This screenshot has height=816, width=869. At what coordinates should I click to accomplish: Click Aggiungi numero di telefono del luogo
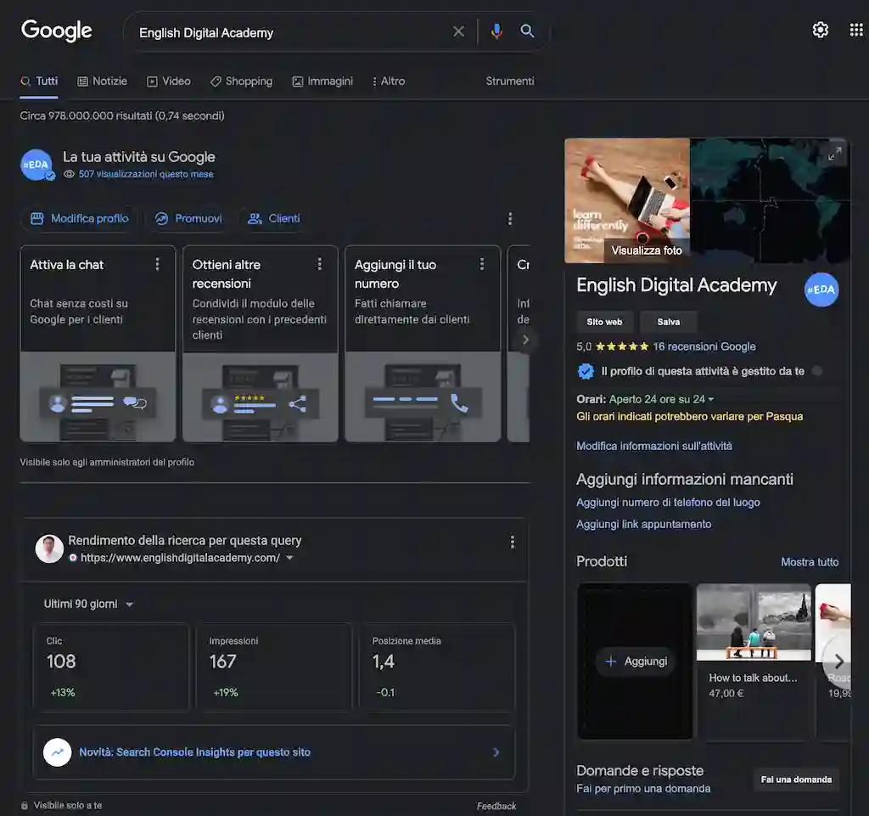[x=668, y=502]
